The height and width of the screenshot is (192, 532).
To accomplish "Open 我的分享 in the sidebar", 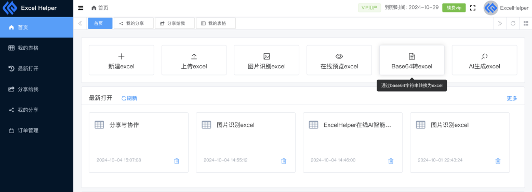I will point(37,110).
